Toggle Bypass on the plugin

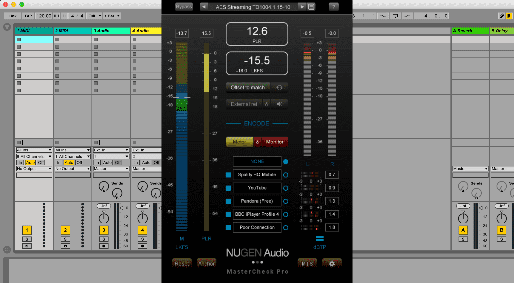tap(184, 7)
